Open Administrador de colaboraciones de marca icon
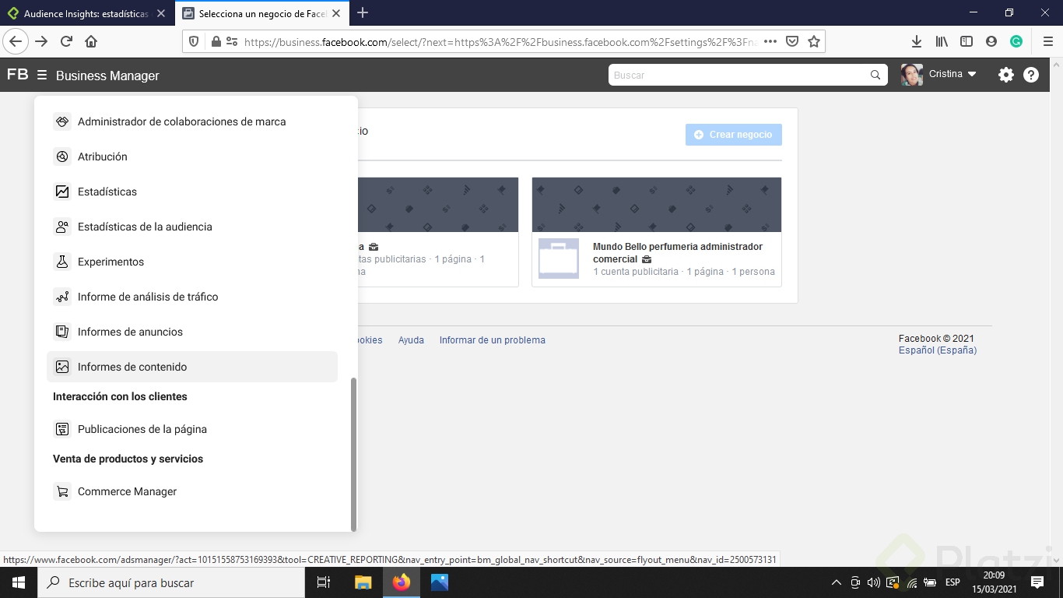This screenshot has width=1063, height=598. (x=62, y=121)
